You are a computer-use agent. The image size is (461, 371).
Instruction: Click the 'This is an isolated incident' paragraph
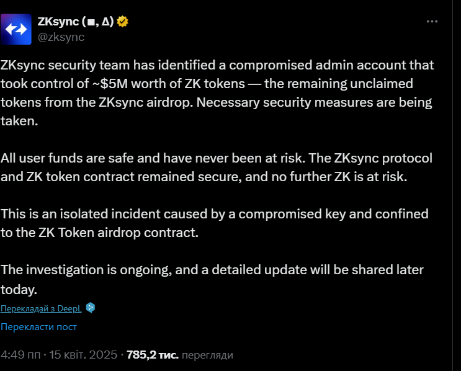(214, 223)
